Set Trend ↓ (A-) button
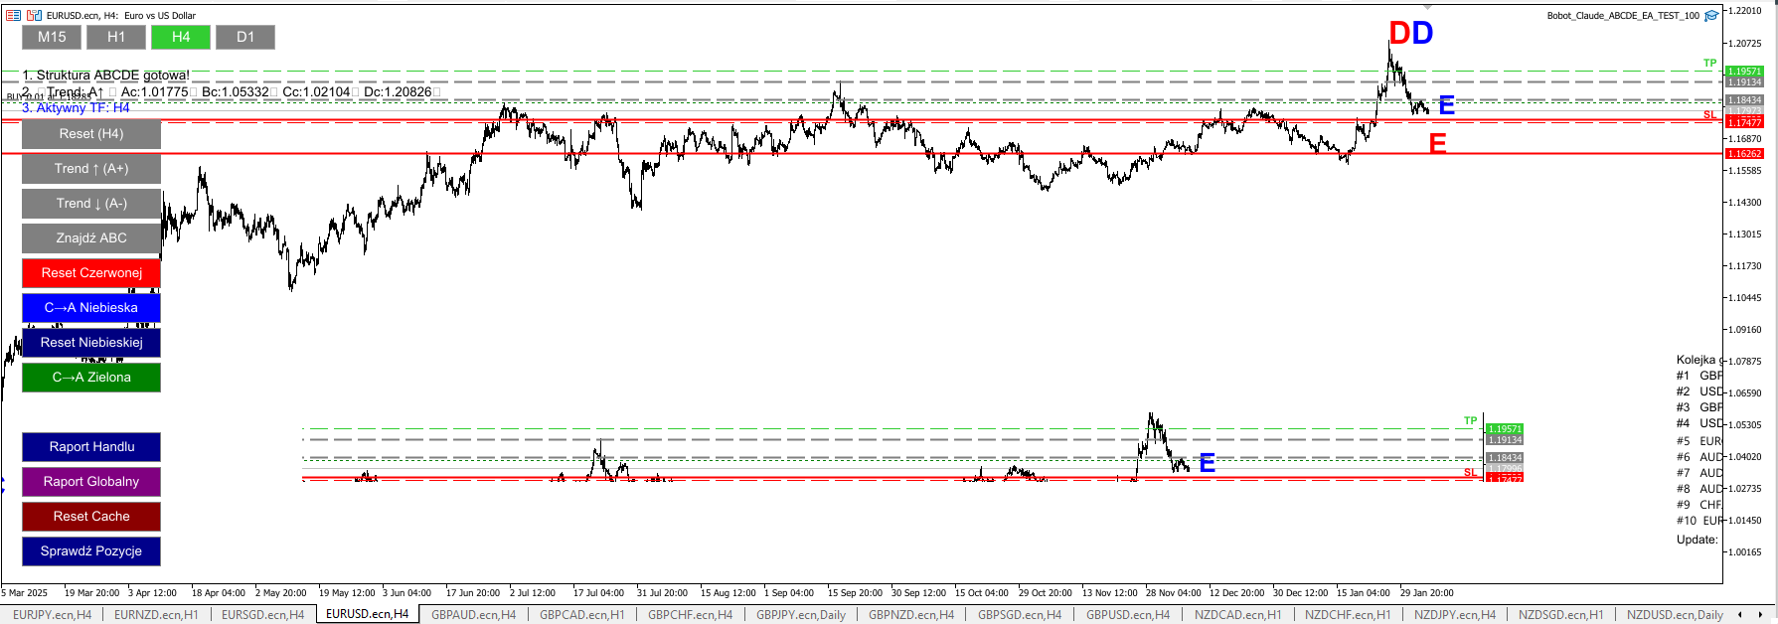Viewport: 1778px width, 624px height. [91, 204]
